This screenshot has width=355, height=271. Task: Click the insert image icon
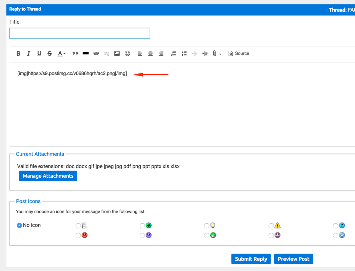click(117, 54)
